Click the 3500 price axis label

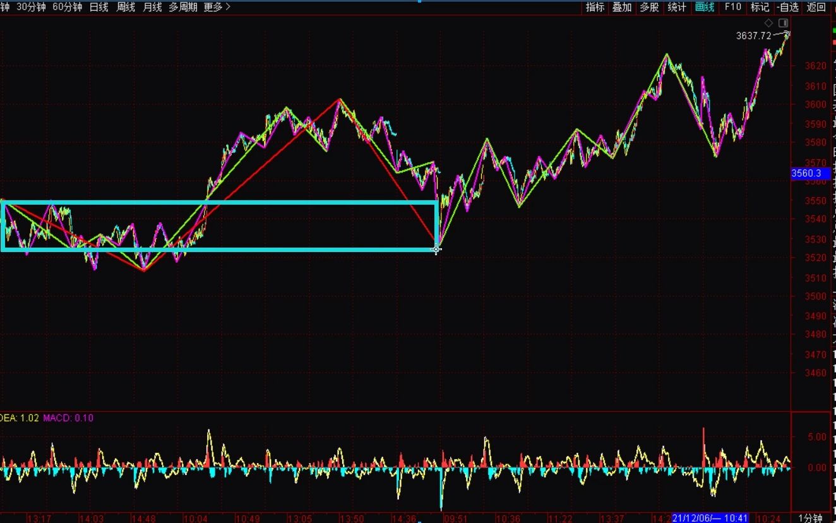[815, 296]
